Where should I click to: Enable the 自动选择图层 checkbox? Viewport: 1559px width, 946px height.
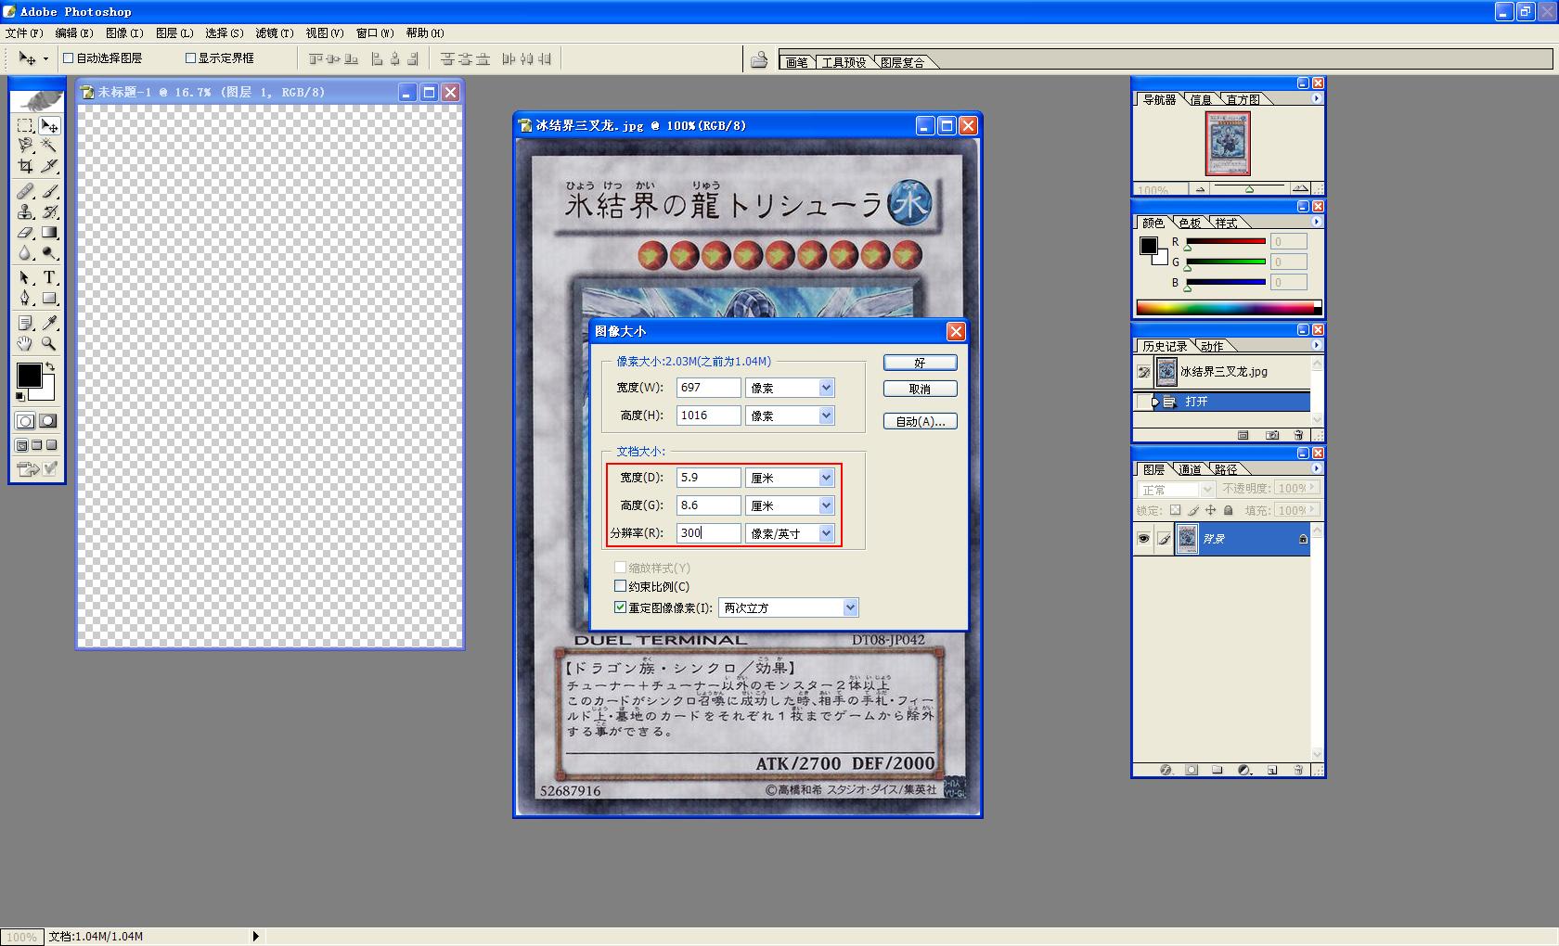click(x=68, y=58)
